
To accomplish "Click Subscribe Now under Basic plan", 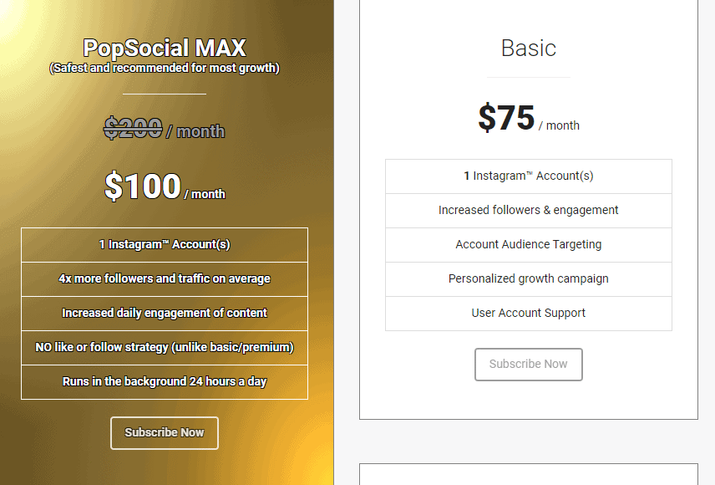I will tap(528, 364).
